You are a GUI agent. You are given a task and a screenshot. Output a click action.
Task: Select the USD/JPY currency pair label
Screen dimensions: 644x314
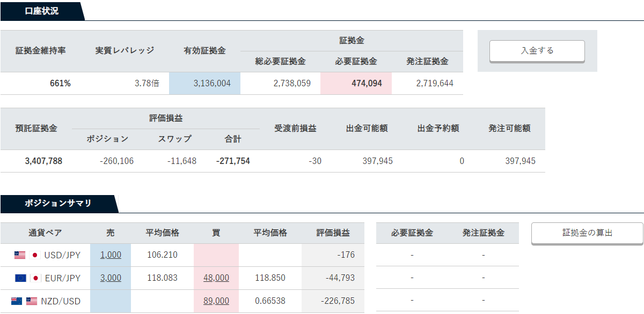(63, 255)
